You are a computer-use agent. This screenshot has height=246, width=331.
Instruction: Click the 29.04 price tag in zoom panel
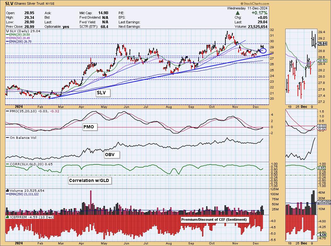(322, 44)
